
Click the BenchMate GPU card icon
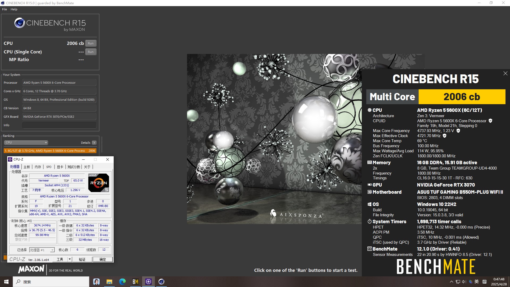click(369, 185)
